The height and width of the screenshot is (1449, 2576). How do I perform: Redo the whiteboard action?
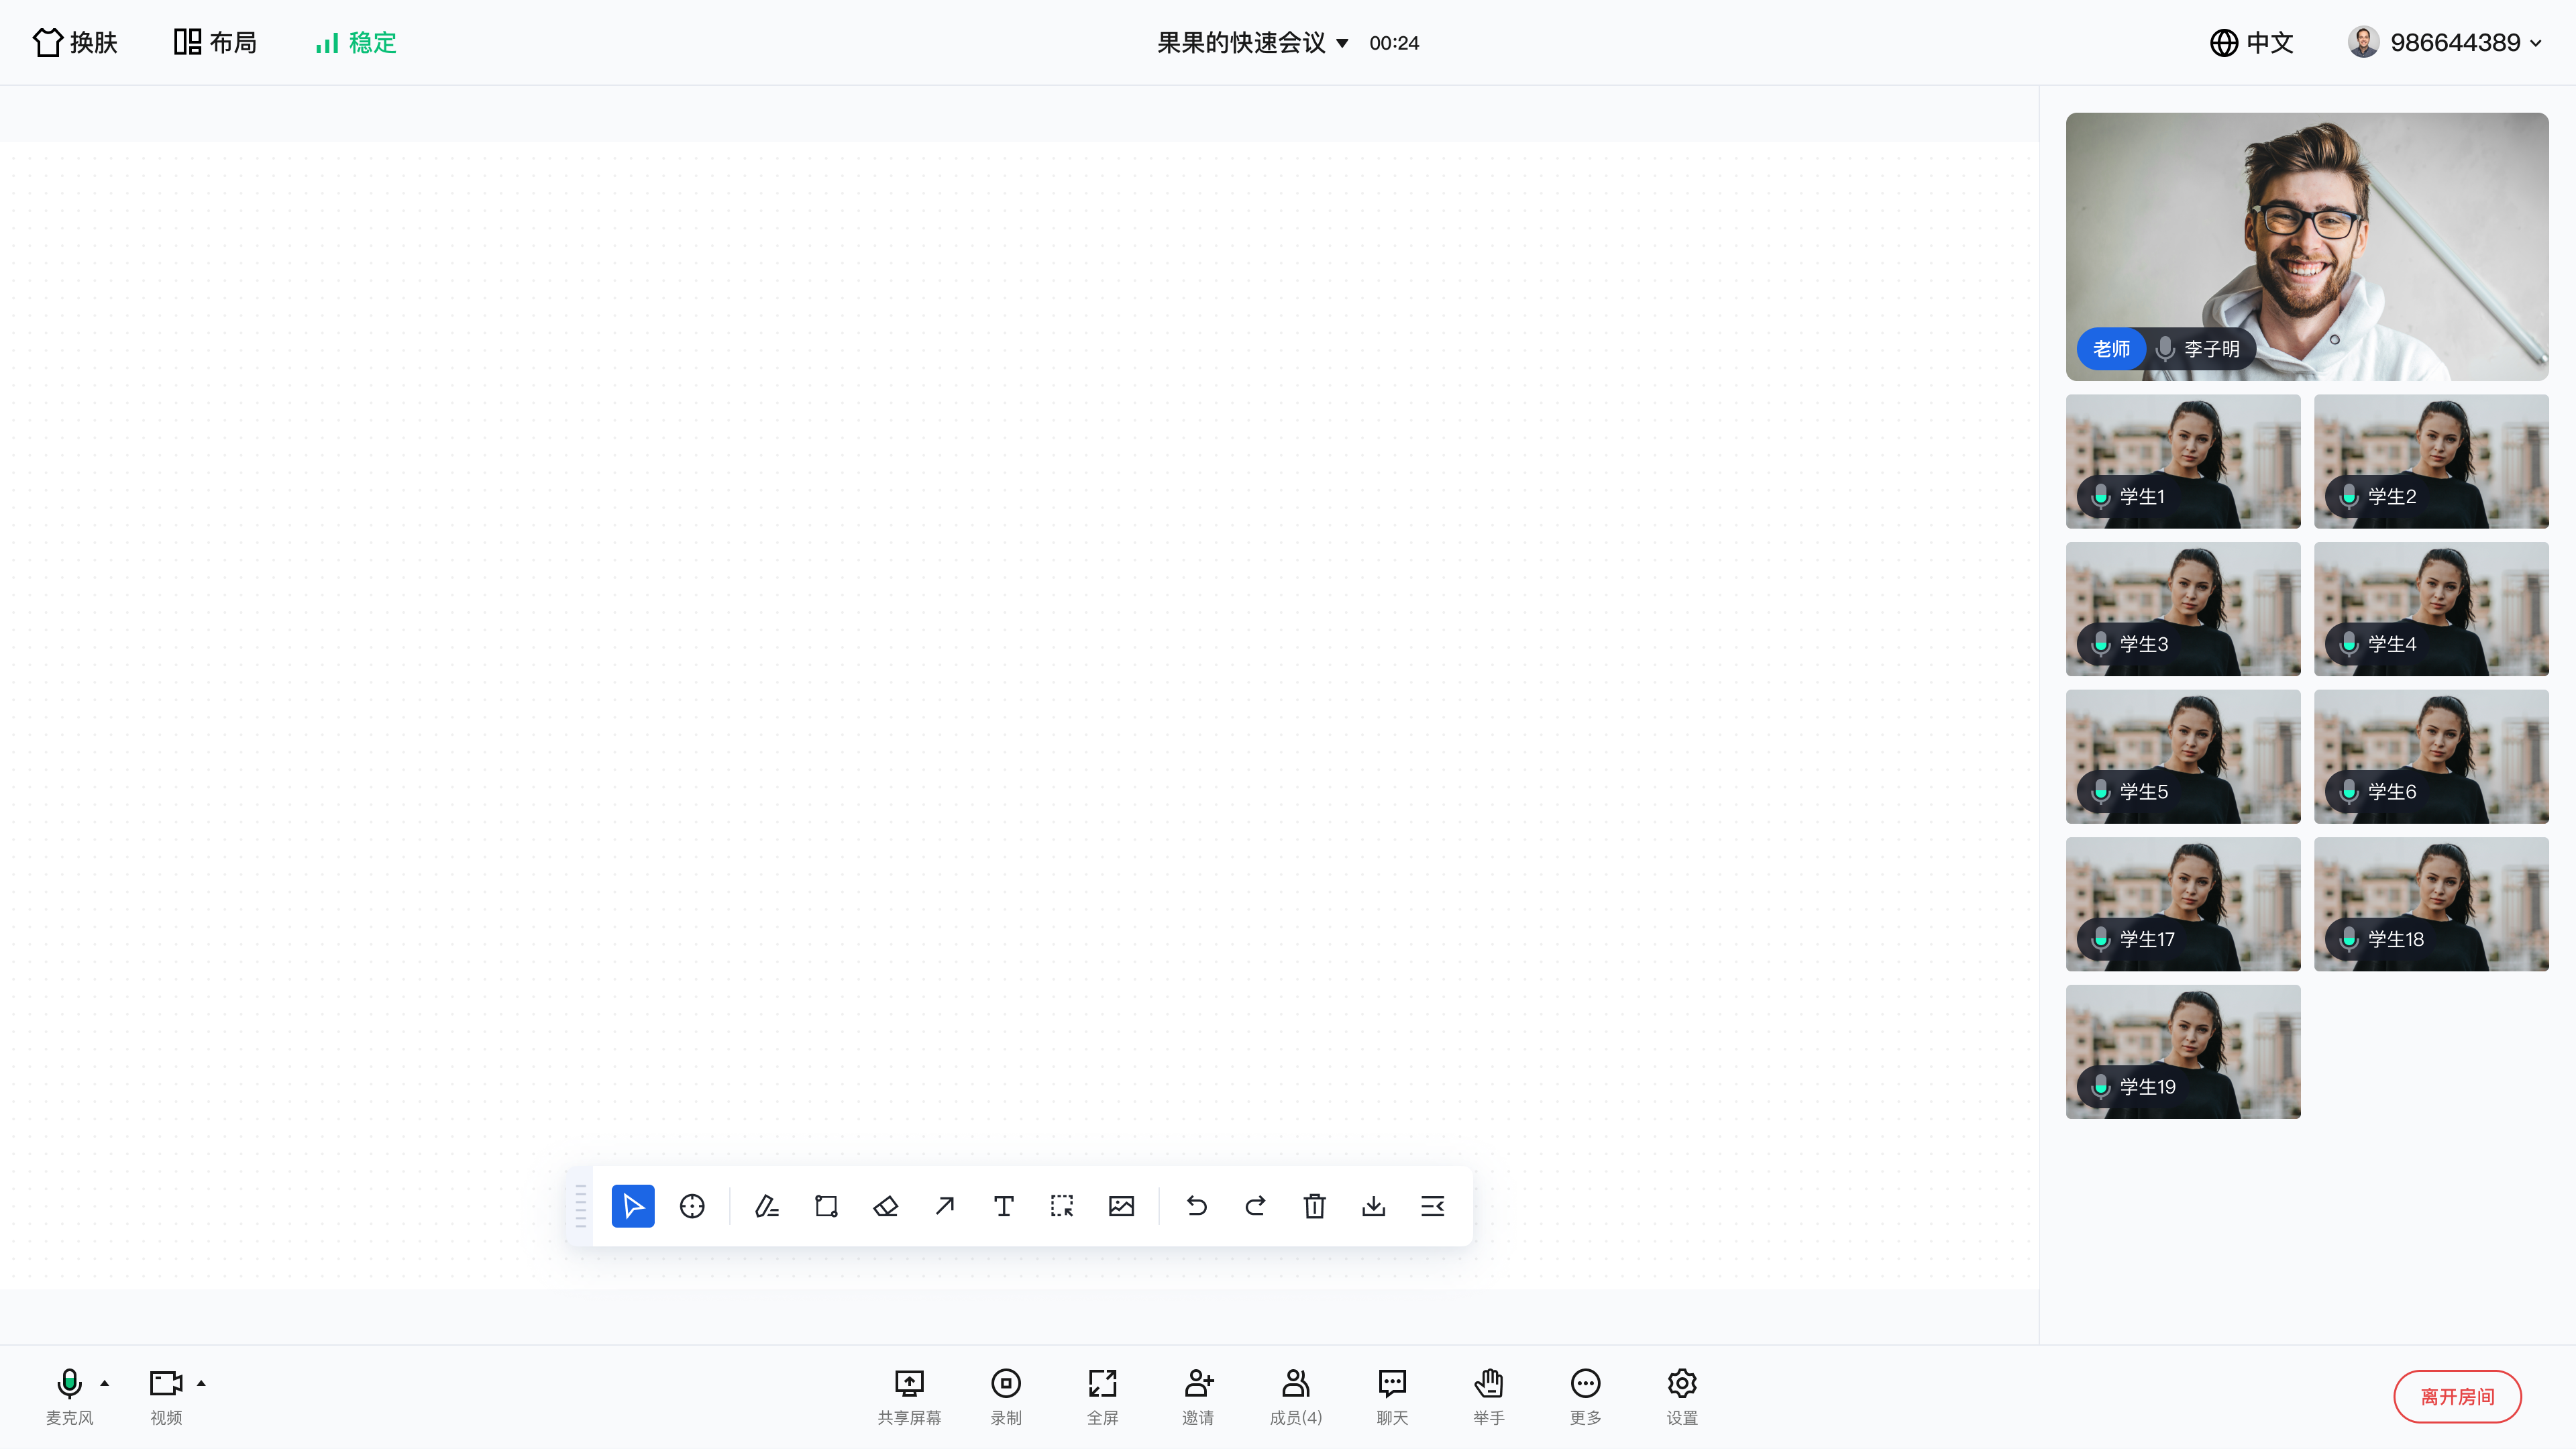(1255, 1206)
